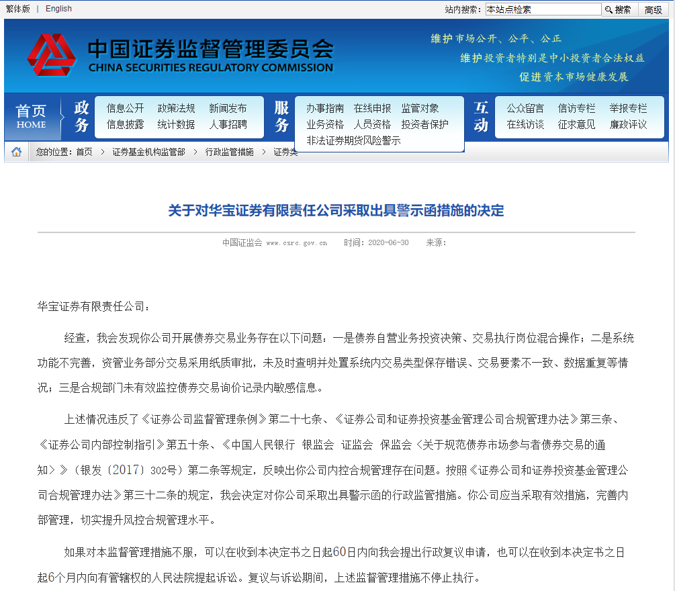This screenshot has width=675, height=591.
Task: Switch site language to English
Action: click(x=58, y=9)
